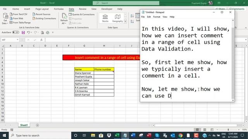Collapse the ribbon

coord(246,28)
